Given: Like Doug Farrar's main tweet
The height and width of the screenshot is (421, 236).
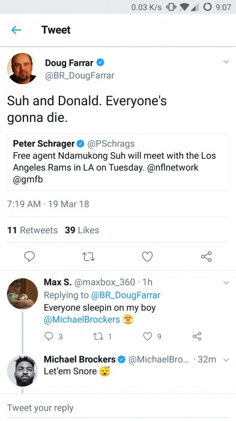Looking at the screenshot, I should tap(147, 256).
